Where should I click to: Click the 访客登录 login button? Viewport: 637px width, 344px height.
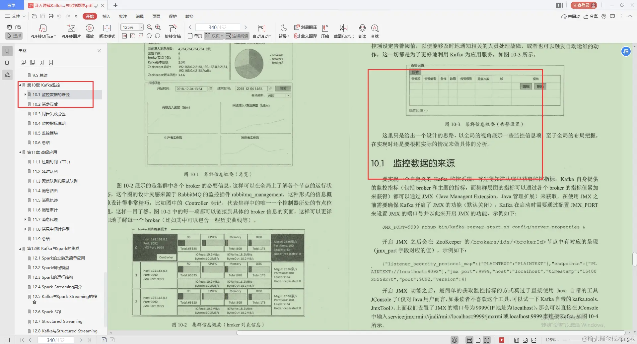[x=583, y=5]
